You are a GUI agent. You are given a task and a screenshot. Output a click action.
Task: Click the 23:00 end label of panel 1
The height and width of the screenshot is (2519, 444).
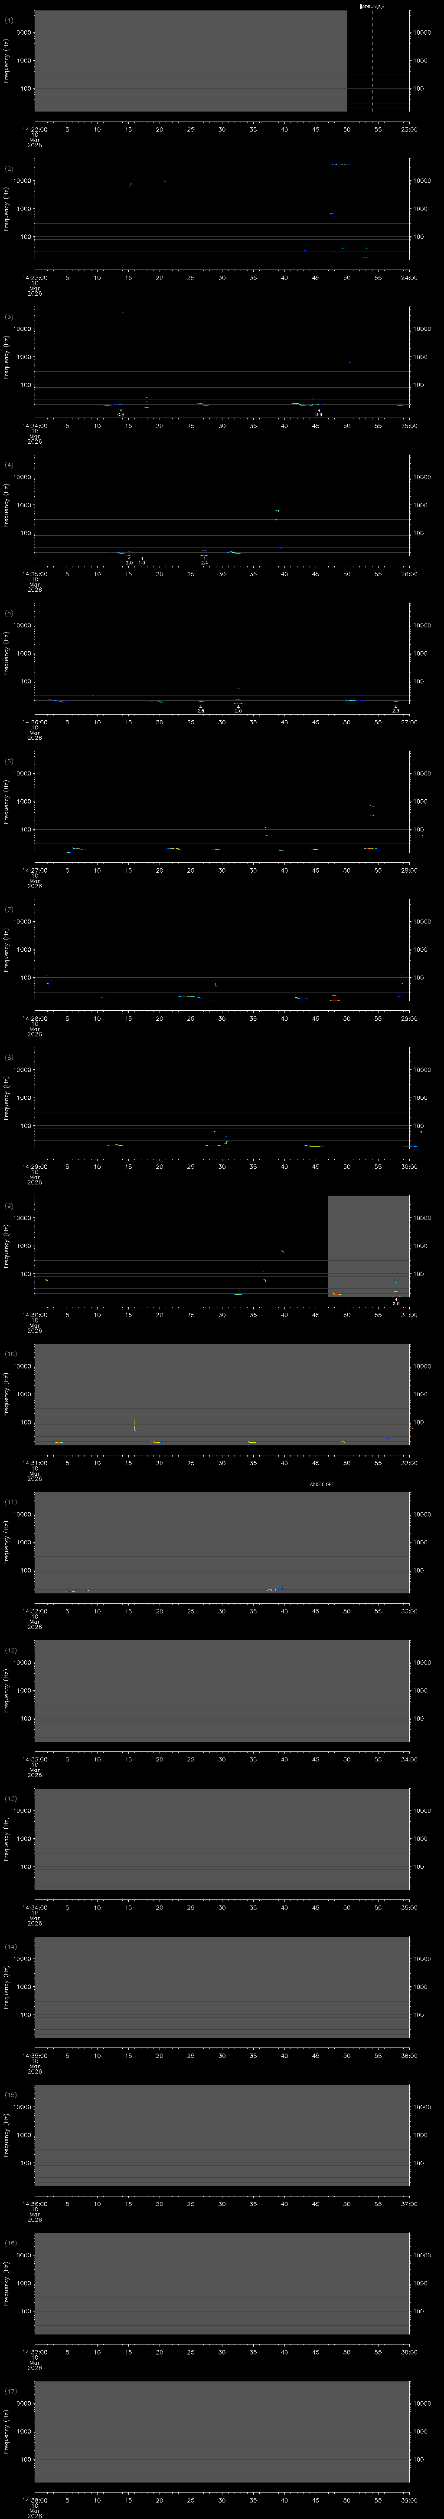pyautogui.click(x=410, y=128)
